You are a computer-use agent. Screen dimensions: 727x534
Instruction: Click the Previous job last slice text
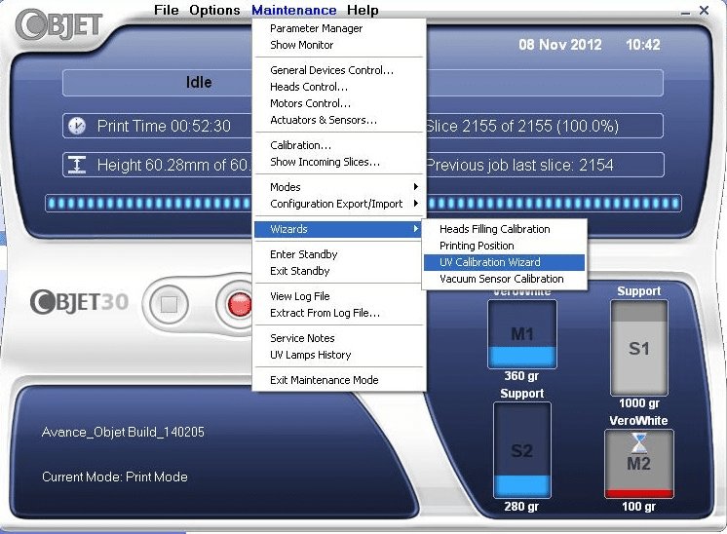click(x=519, y=165)
